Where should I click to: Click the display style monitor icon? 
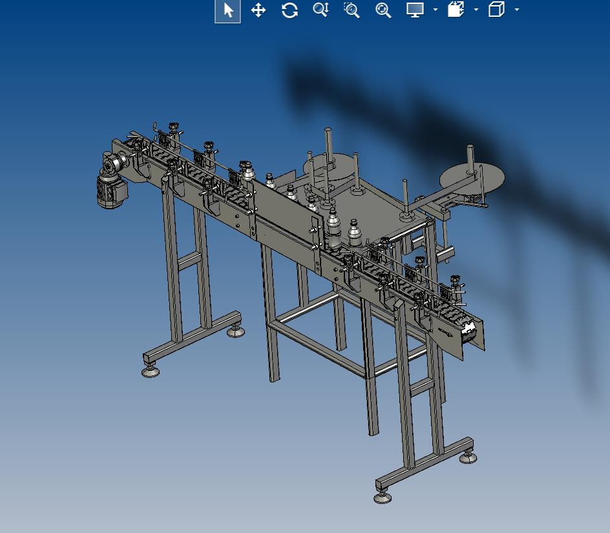click(415, 10)
